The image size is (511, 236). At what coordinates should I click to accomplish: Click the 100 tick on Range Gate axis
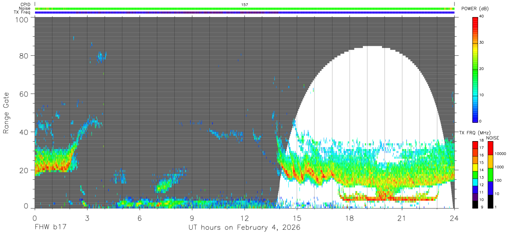[22, 20]
